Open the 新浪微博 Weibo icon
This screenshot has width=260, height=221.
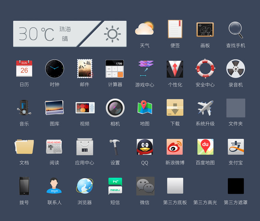point(175,147)
